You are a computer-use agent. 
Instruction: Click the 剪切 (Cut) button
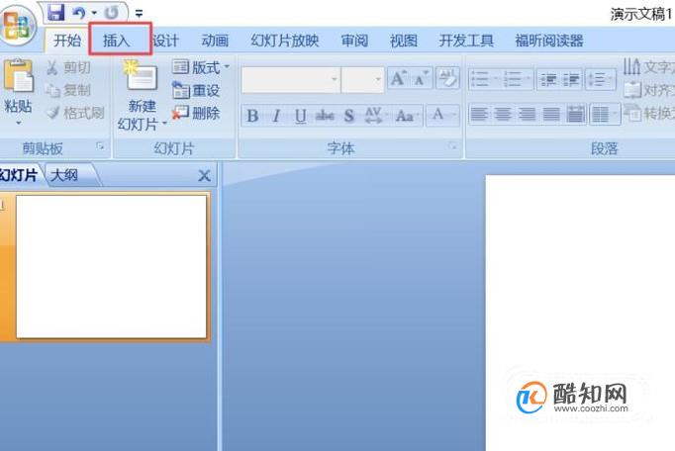[69, 67]
